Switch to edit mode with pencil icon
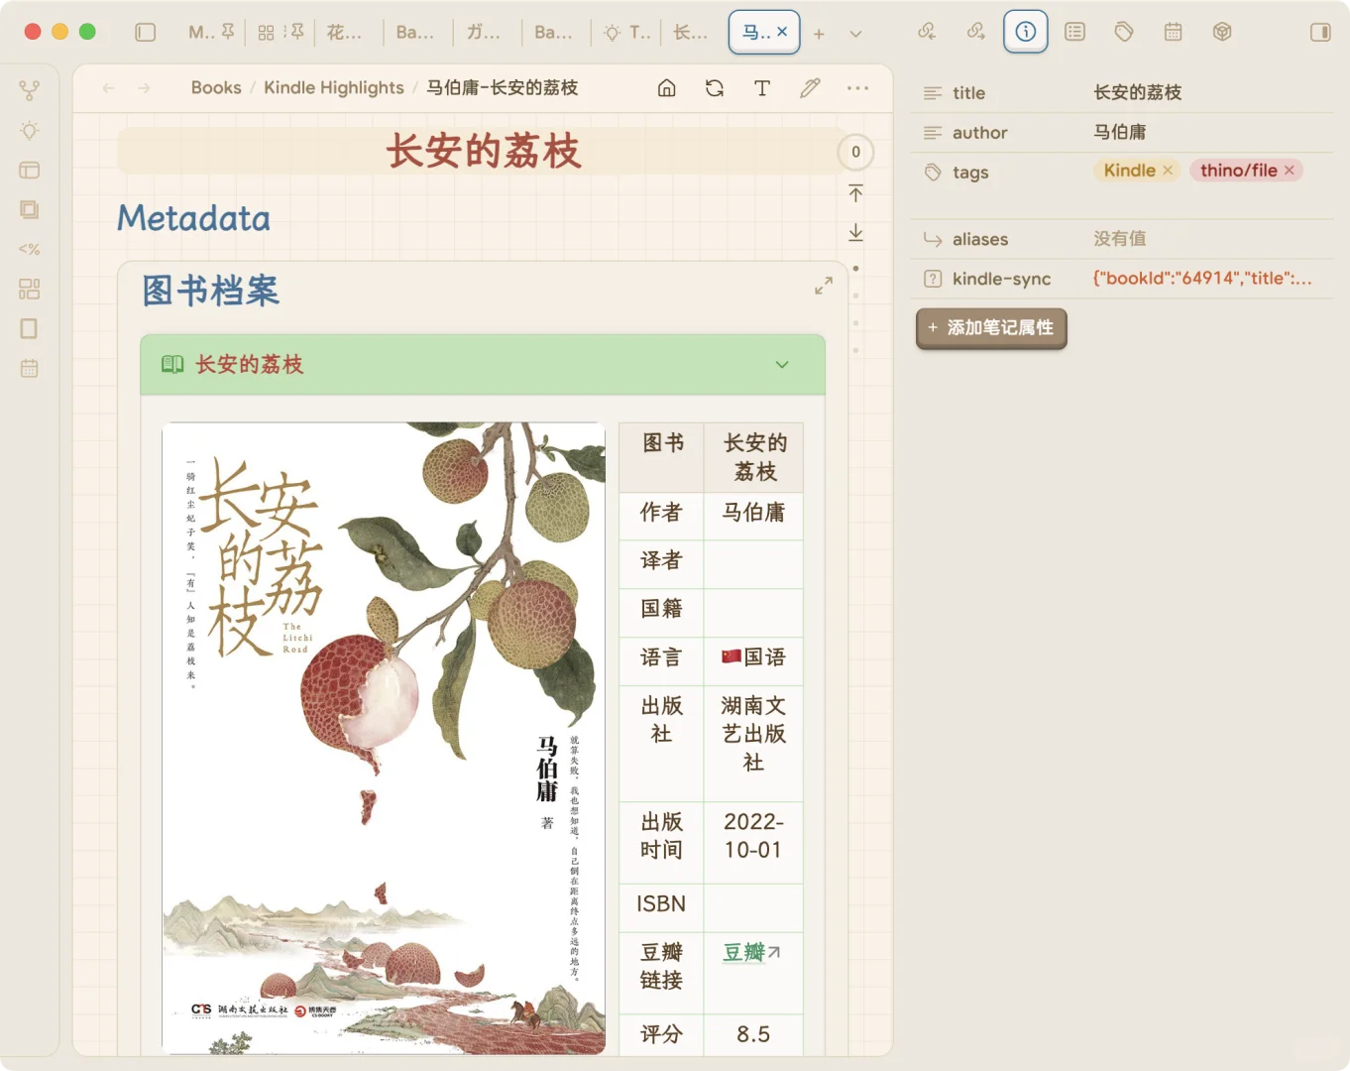The height and width of the screenshot is (1071, 1350). [810, 88]
